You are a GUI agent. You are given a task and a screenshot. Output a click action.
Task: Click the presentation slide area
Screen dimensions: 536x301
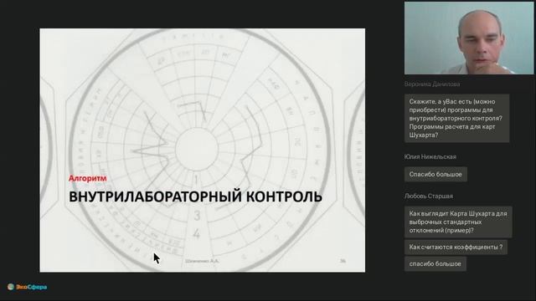coord(203,150)
